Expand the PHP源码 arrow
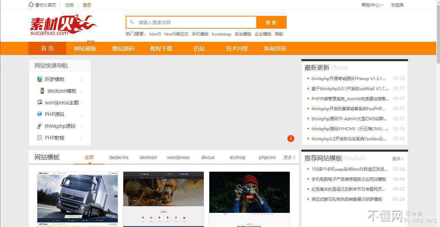Image resolution: width=440 pixels, height=227 pixels. 82,115
